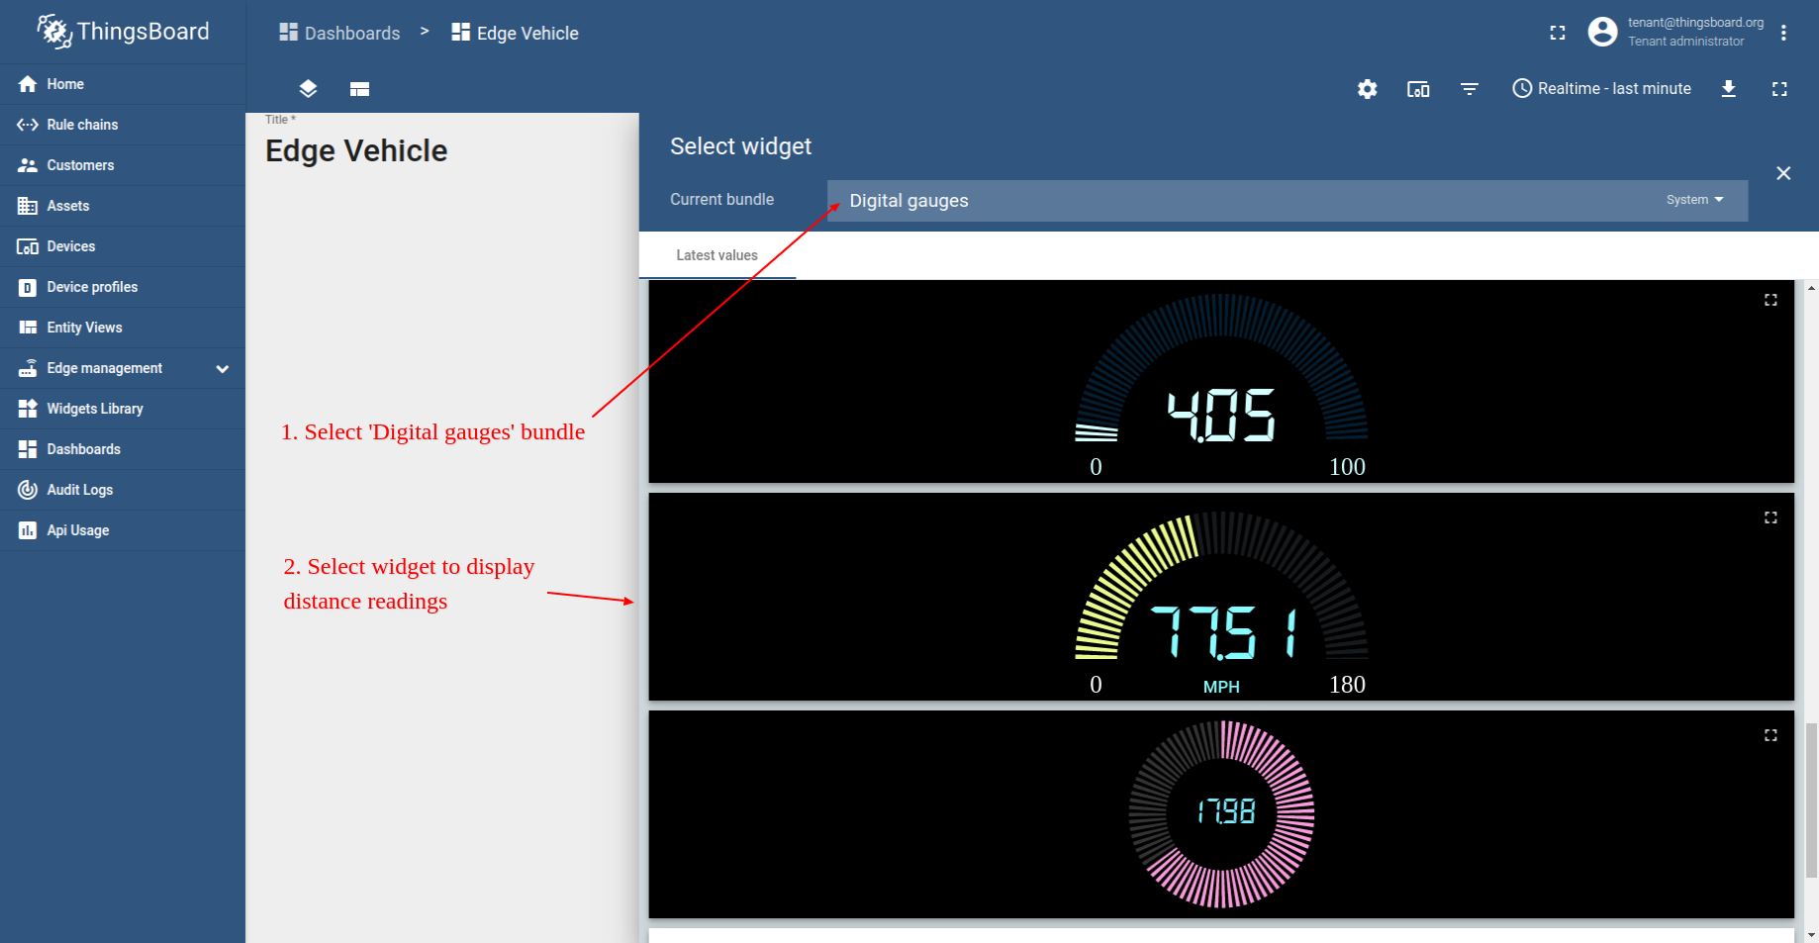Viewport: 1819px width, 943px height.
Task: Navigate to Devices
Action: [123, 246]
